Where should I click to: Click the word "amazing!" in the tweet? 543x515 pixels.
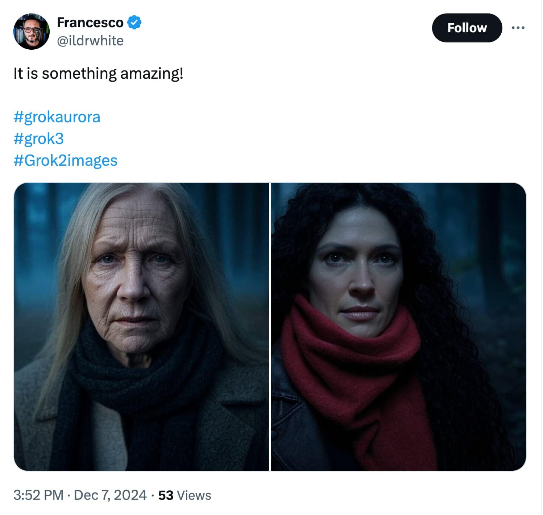pyautogui.click(x=152, y=73)
